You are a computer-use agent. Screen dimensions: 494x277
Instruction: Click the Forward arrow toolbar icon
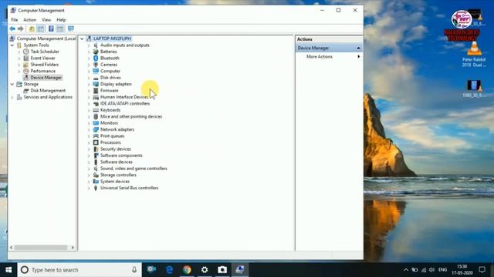click(x=21, y=29)
